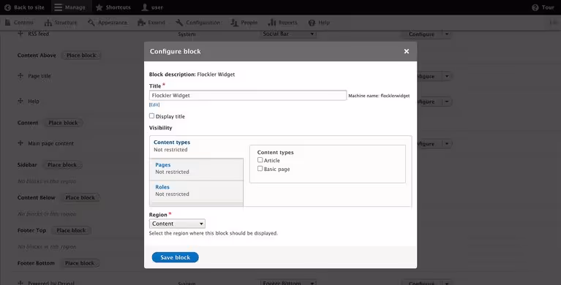Click the Edit machine name link
The width and height of the screenshot is (561, 285).
click(x=154, y=104)
